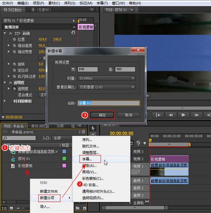211x213 pixels.
Task: Select the Track Select tool
Action: [93, 134]
